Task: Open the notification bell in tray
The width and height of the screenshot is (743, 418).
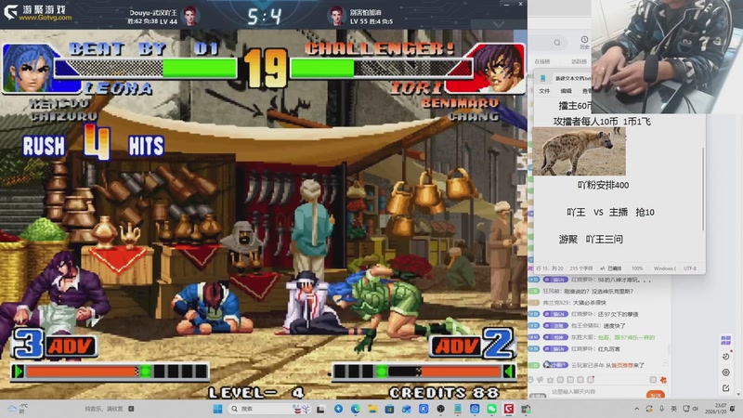Action: (733, 409)
